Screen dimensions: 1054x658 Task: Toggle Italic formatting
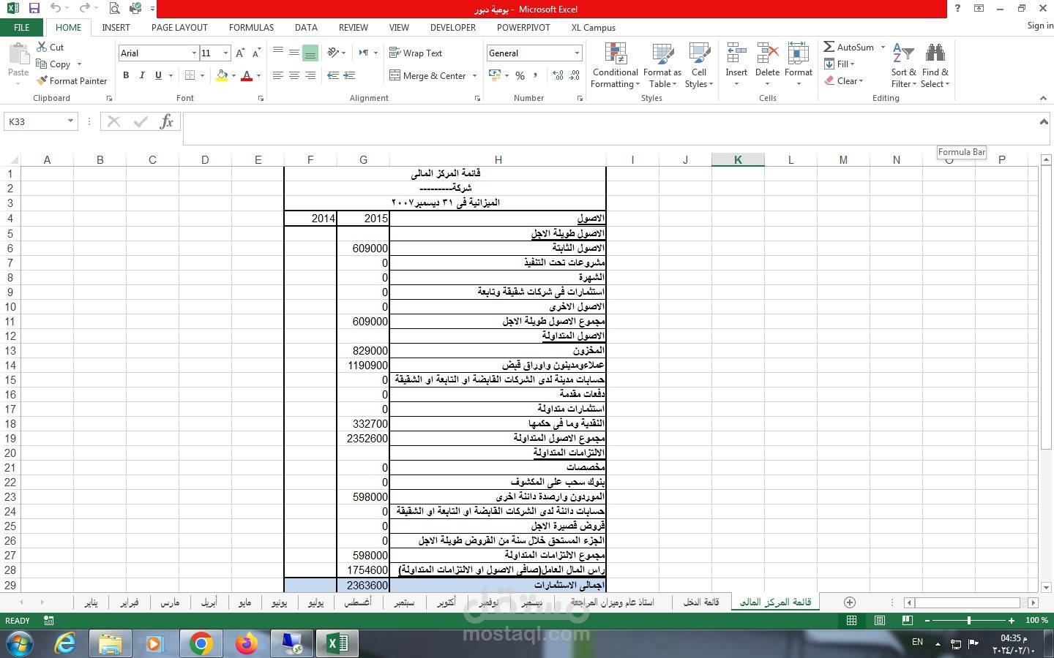tap(142, 75)
